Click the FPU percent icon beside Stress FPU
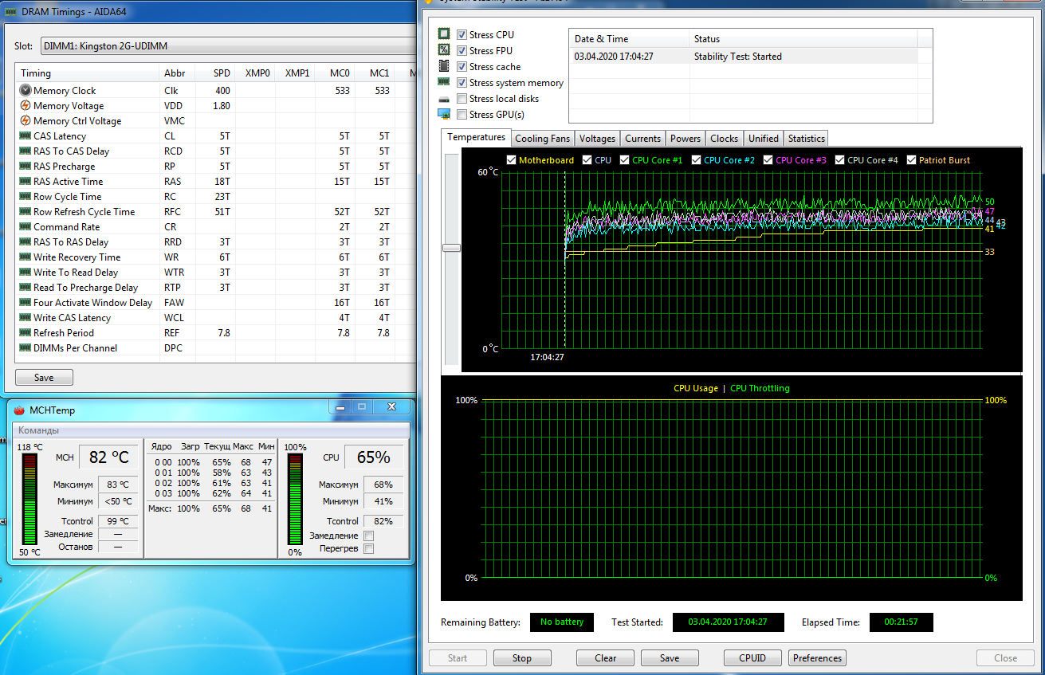This screenshot has height=675, width=1045. (x=444, y=50)
